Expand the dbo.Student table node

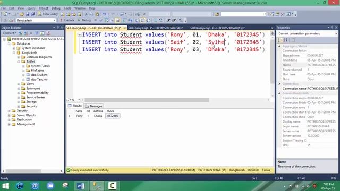23,75
